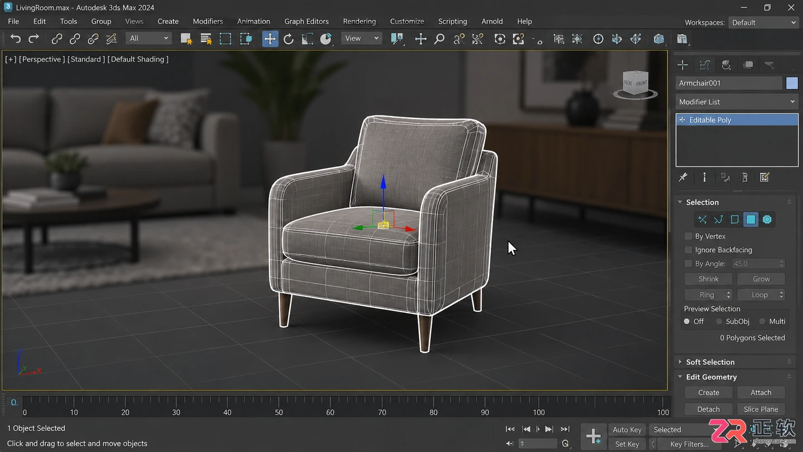Enable the By Angle checkbox
Viewport: 803px width, 452px height.
point(688,263)
